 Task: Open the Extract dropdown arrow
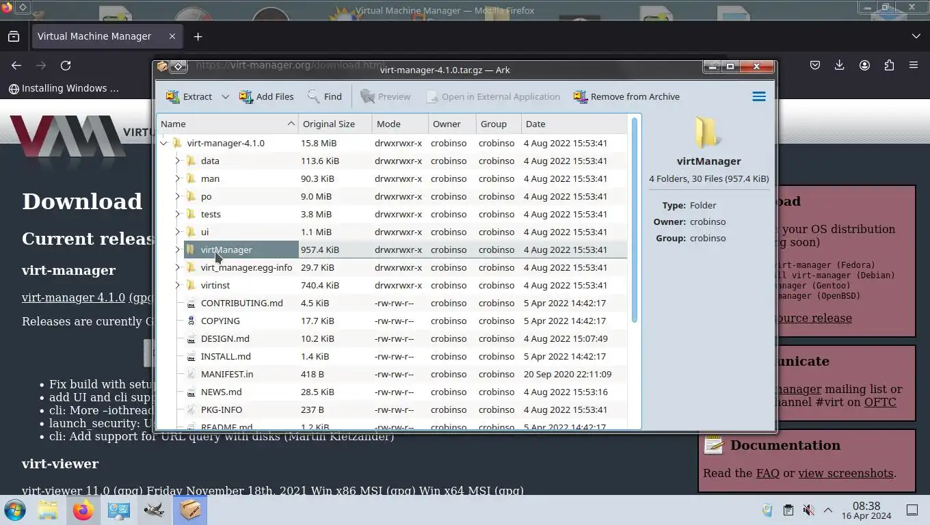[x=225, y=97]
